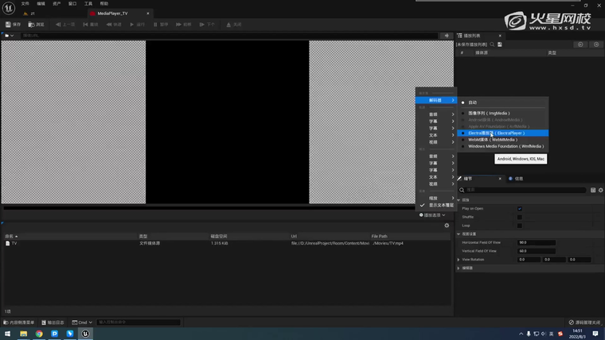605x340 pixels.
Task: Click the second round playlist button at top right
Action: click(x=596, y=44)
